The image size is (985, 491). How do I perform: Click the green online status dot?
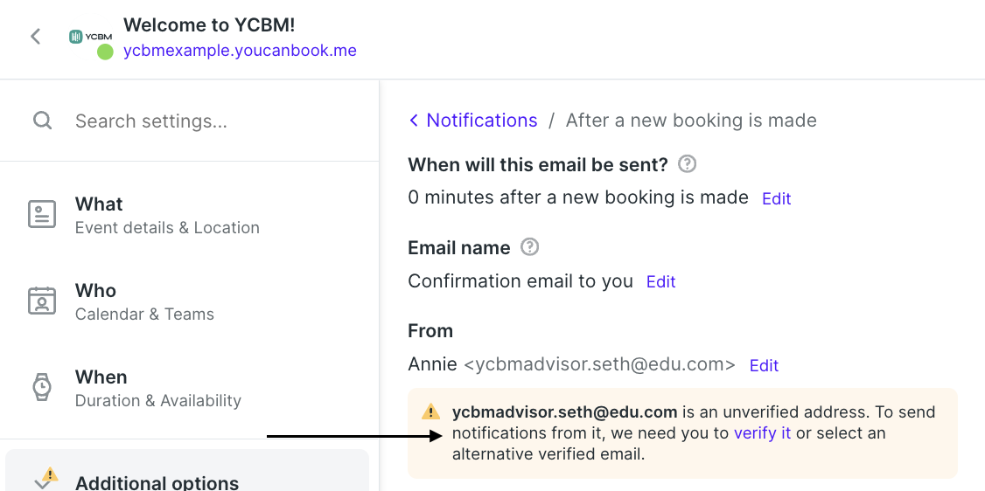click(105, 52)
